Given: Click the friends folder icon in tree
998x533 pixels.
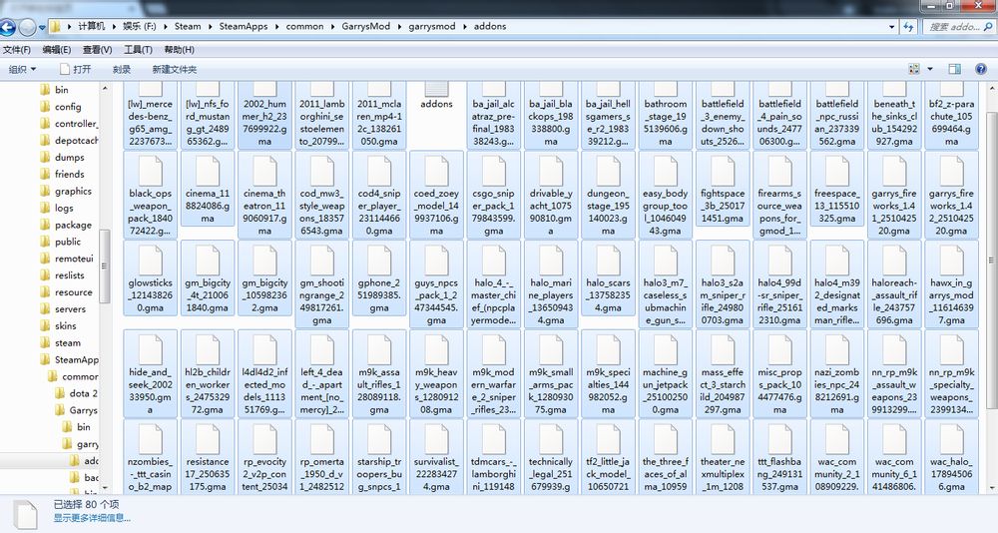Looking at the screenshot, I should click(45, 174).
